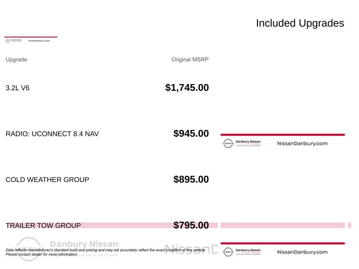Click the Nissan logo in the bottom-right banner
Screen dimensions: 359x269
228,252
